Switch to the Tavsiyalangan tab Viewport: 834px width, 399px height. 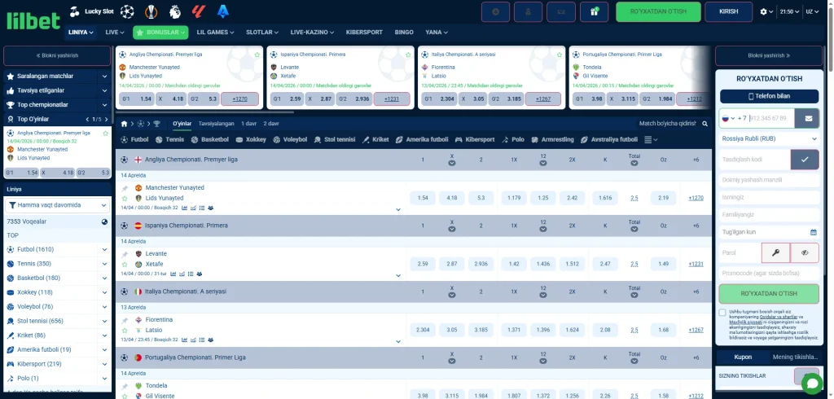coord(217,124)
